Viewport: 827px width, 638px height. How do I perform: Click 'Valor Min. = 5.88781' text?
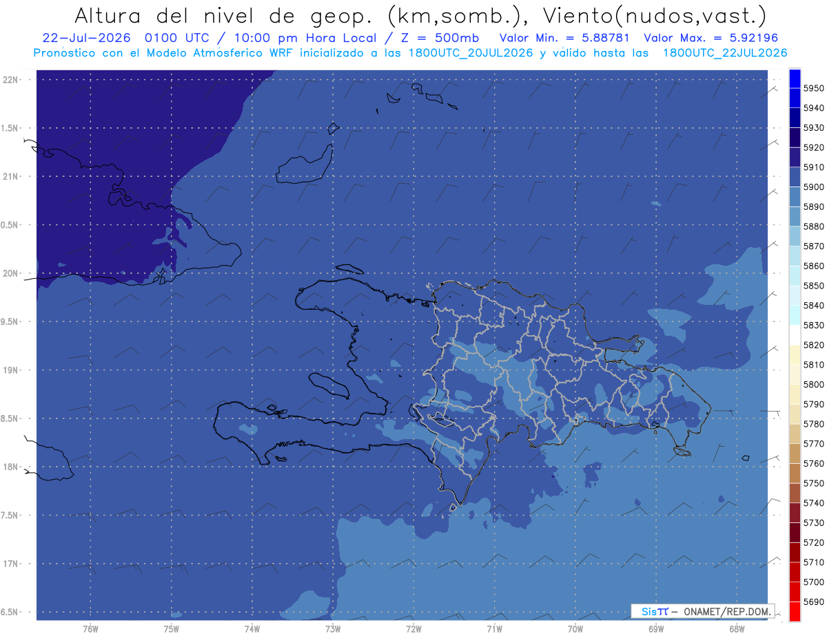[x=566, y=38]
